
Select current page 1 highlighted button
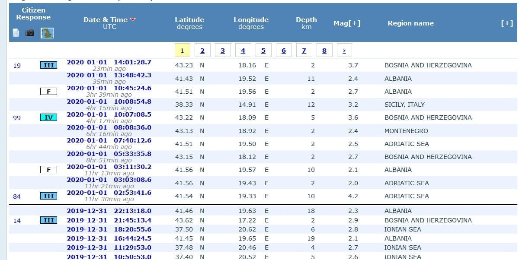pos(182,51)
